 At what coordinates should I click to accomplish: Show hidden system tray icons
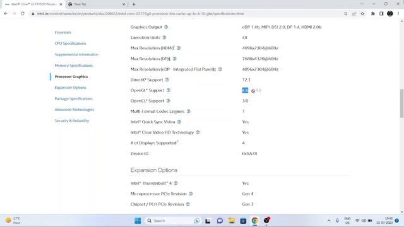(329, 221)
